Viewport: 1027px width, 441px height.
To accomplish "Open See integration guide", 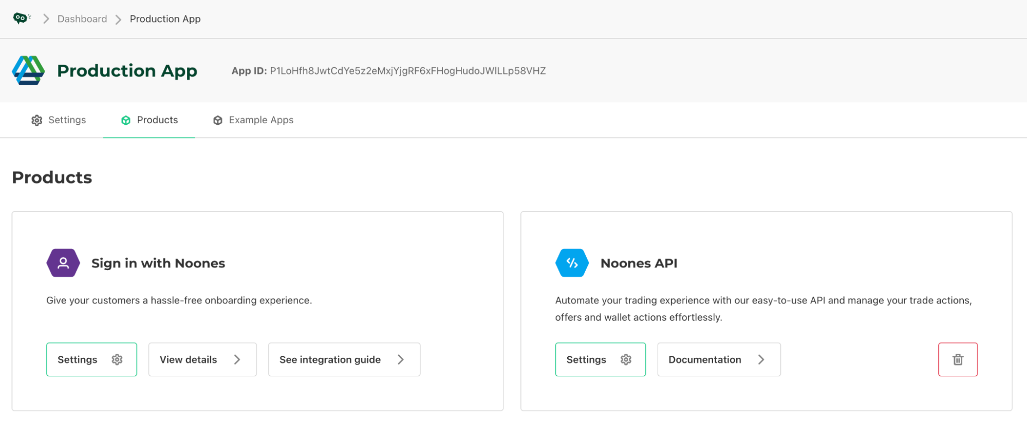I will (344, 359).
